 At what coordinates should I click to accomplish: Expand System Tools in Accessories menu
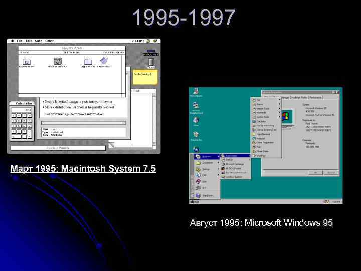[266, 117]
